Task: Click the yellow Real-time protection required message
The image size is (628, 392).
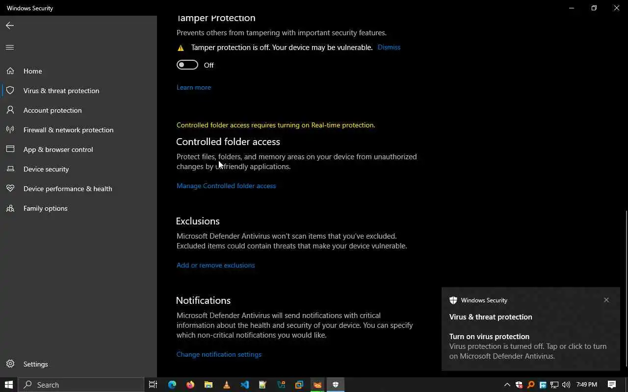Action: 276,125
